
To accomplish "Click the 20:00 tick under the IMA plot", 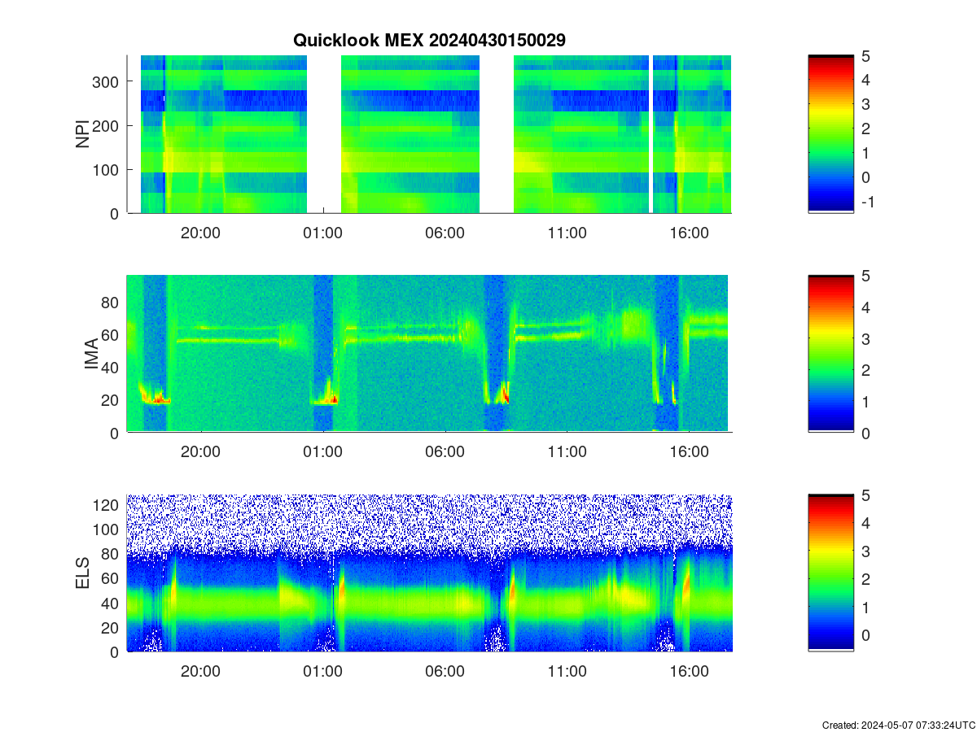I will pyautogui.click(x=200, y=452).
